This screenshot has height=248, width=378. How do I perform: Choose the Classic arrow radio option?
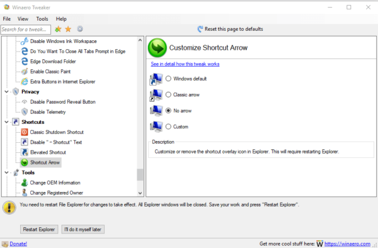pyautogui.click(x=168, y=94)
